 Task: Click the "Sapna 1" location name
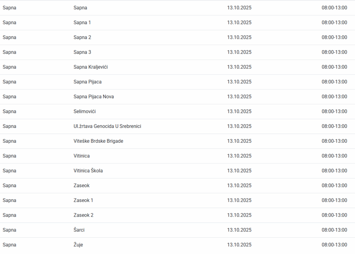82,23
